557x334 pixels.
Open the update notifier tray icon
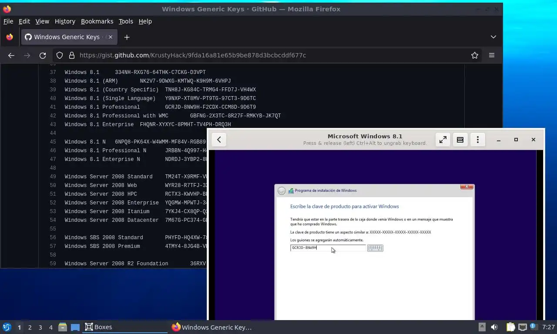point(534,327)
